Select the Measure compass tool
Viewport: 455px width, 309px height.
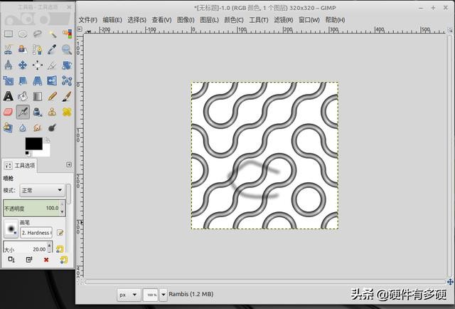(x=8, y=65)
